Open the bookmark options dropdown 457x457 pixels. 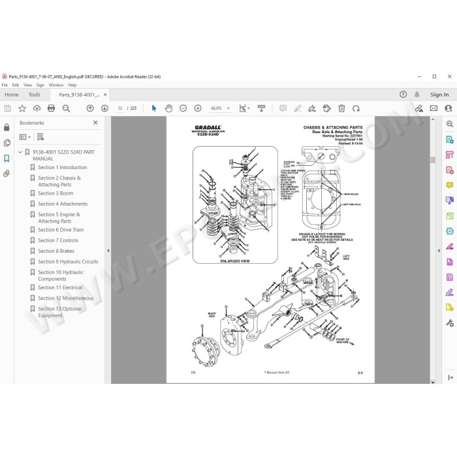25,137
